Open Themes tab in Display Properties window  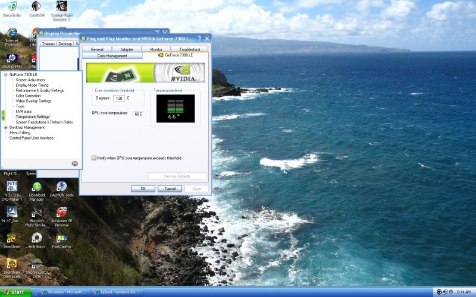tap(48, 44)
